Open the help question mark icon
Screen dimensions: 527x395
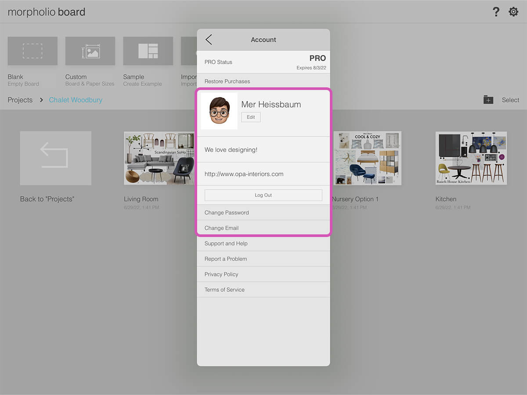pyautogui.click(x=496, y=12)
